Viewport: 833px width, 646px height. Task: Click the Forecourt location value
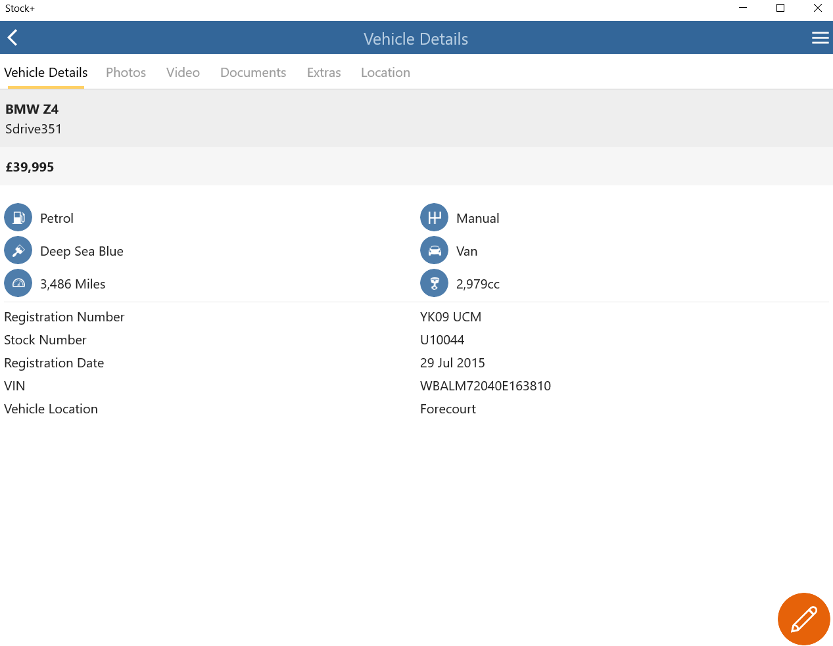(448, 409)
